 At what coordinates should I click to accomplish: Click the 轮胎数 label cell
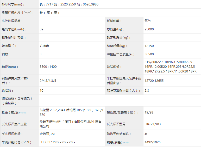(8, 91)
